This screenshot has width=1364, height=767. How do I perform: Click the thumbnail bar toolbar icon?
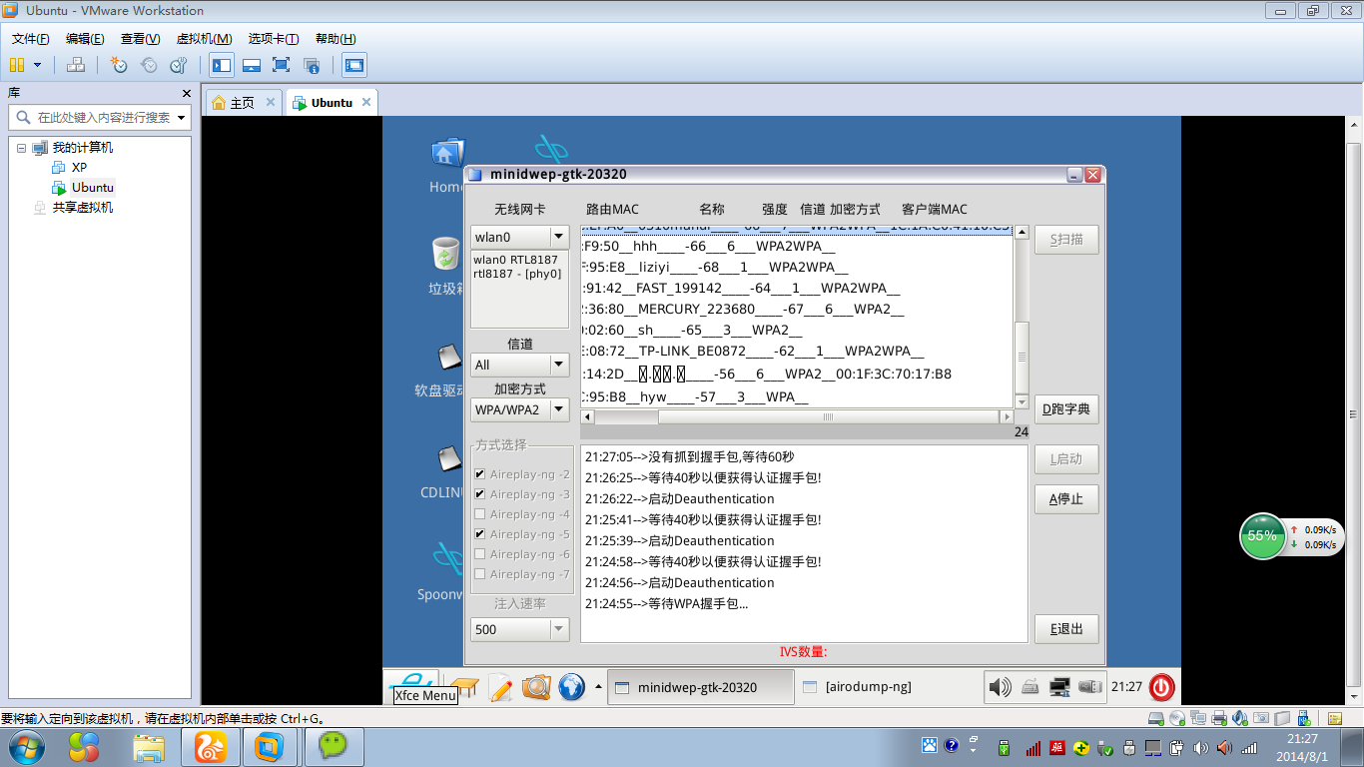pyautogui.click(x=252, y=65)
